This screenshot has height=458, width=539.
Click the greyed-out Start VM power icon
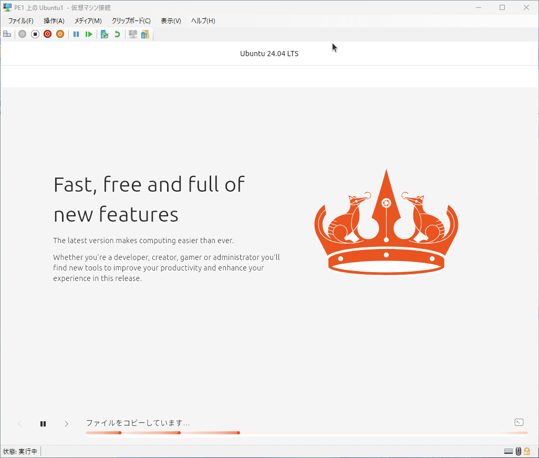click(23, 34)
